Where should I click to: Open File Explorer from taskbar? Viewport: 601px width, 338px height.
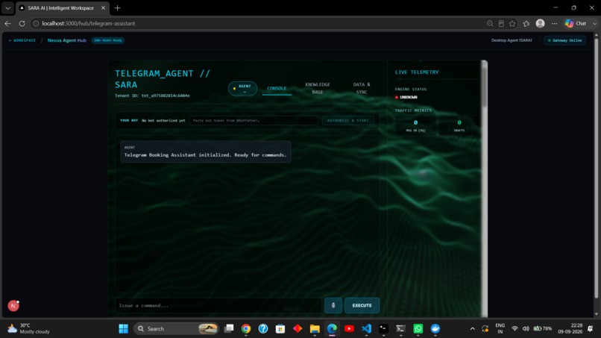pyautogui.click(x=315, y=328)
